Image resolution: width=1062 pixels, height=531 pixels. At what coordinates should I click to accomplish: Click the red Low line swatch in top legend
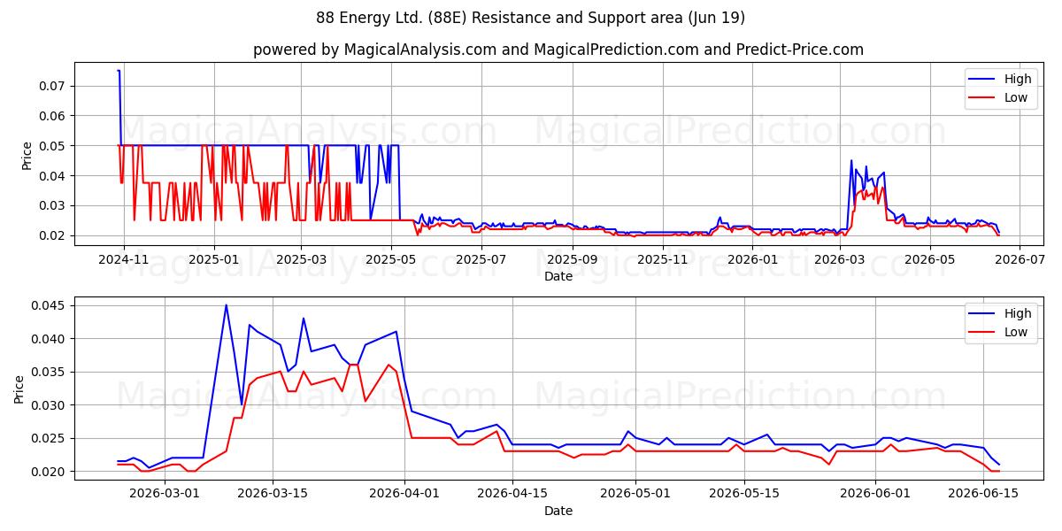[x=983, y=98]
